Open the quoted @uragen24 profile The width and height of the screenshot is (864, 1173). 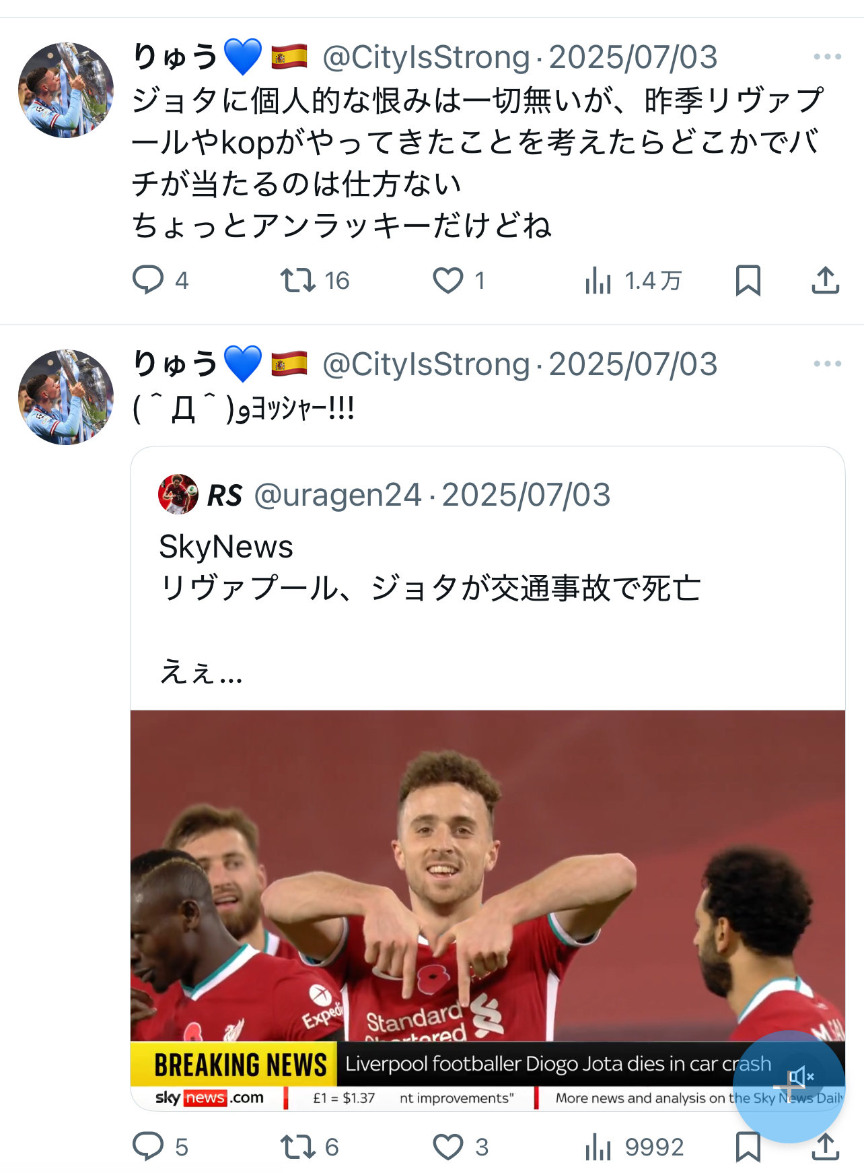[337, 495]
